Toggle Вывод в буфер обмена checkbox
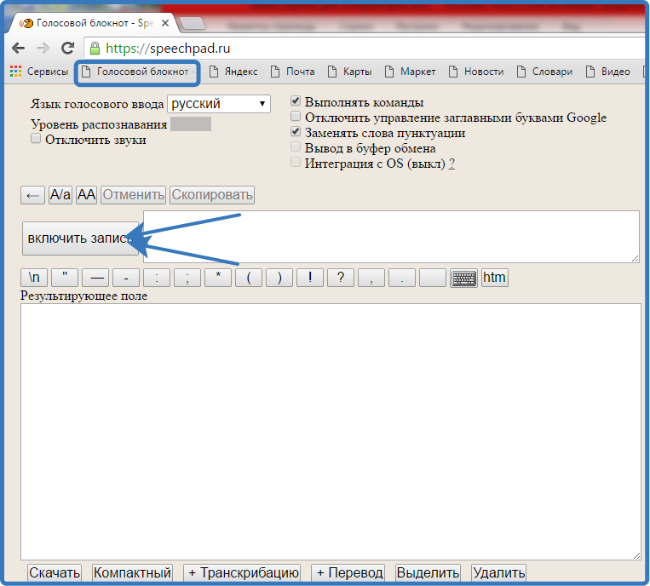The width and height of the screenshot is (650, 586). coord(296,146)
